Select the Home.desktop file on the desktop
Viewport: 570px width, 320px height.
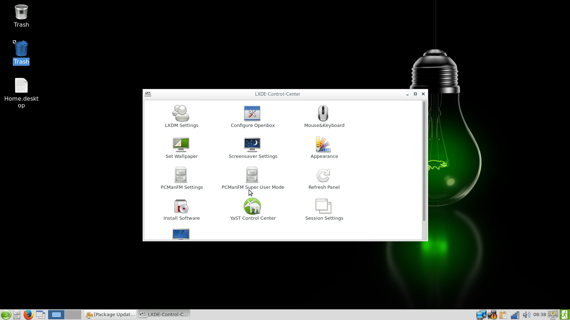click(x=21, y=86)
